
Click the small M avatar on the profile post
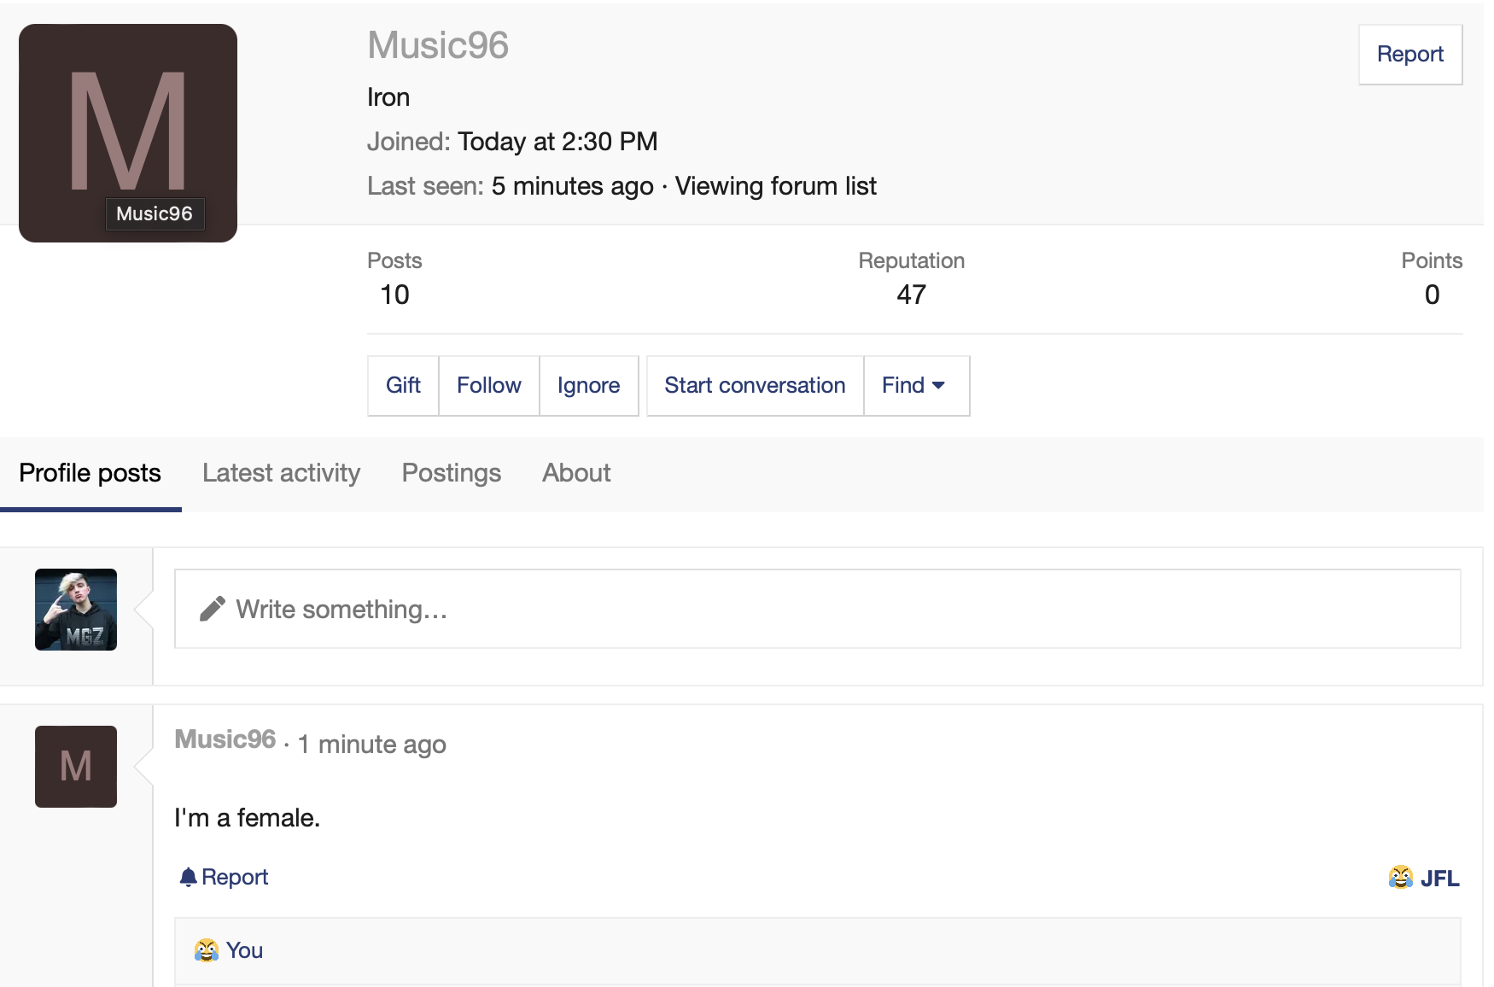pos(75,767)
